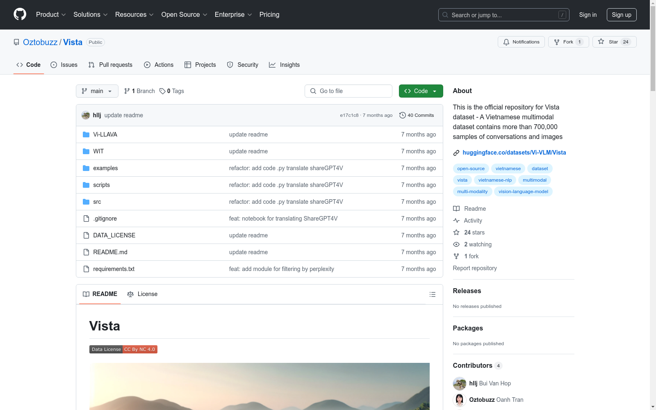Click the commit history clock icon

(x=403, y=115)
